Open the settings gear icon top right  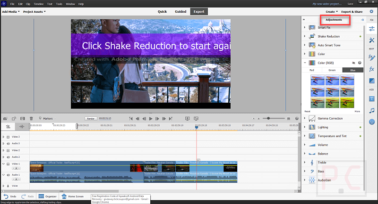point(371,11)
